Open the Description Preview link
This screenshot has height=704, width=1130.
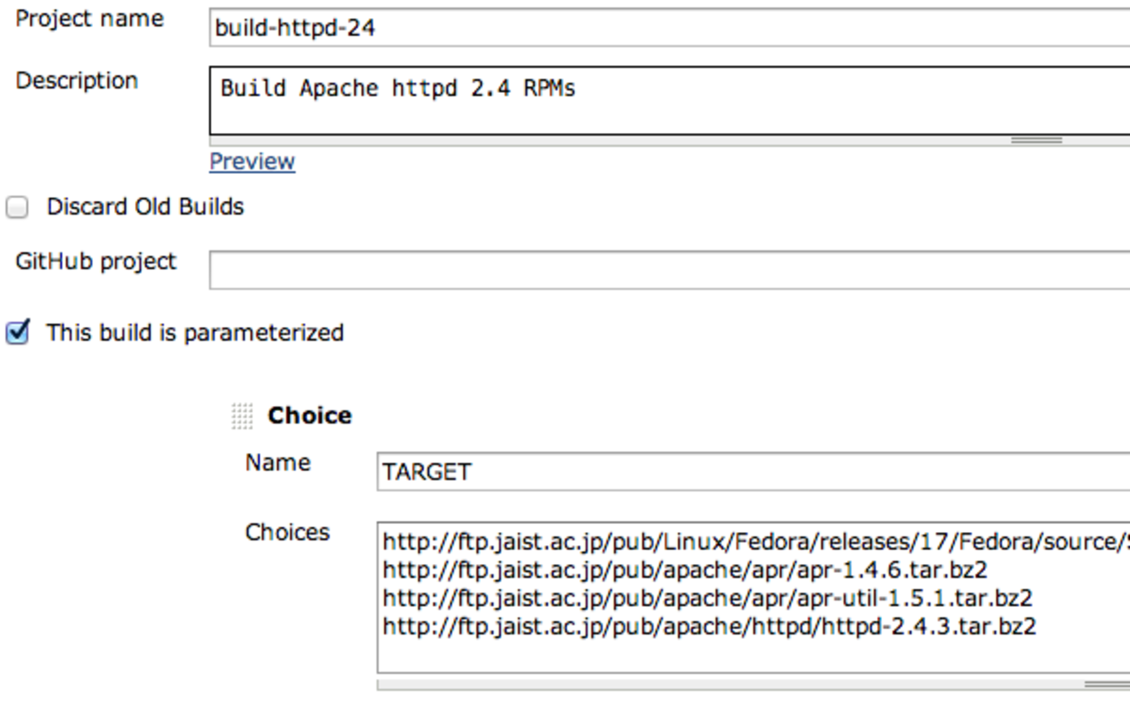click(252, 162)
